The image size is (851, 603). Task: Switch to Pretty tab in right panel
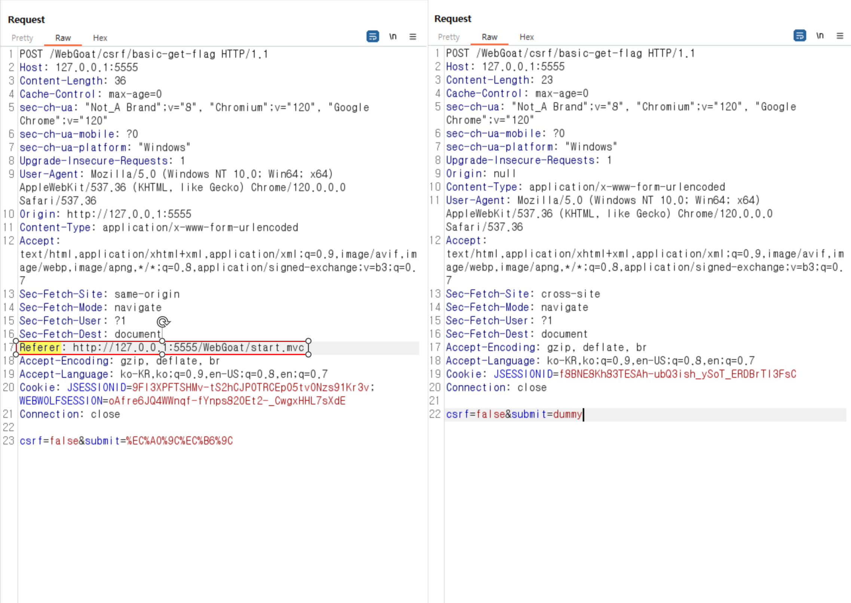[449, 37]
